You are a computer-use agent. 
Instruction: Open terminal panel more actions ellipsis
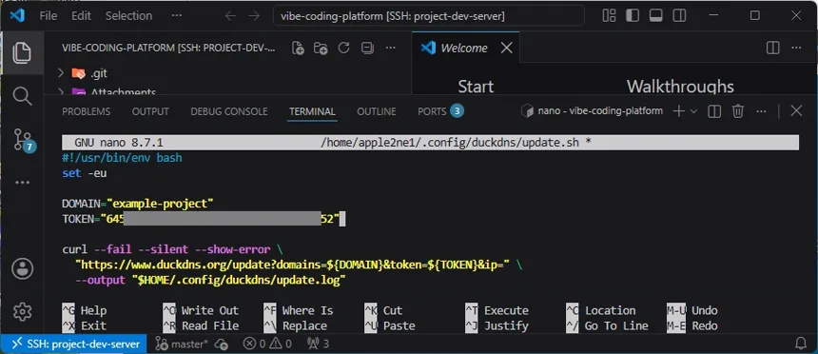(x=761, y=111)
